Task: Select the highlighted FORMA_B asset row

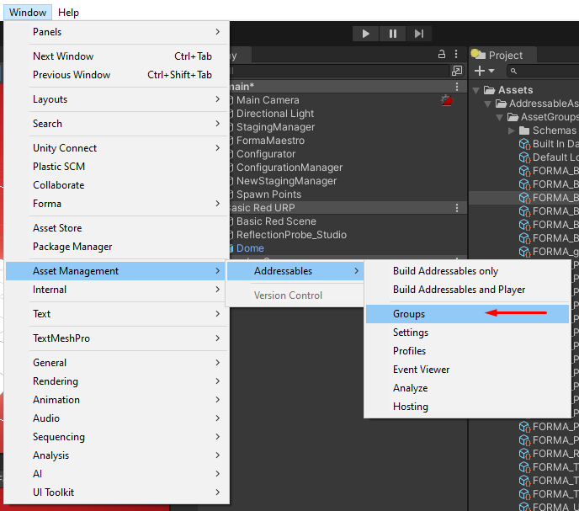Action: tap(524, 198)
